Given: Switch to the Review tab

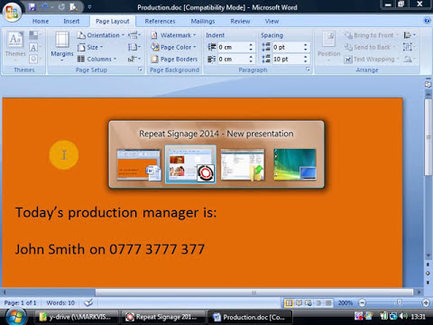Looking at the screenshot, I should (x=240, y=22).
